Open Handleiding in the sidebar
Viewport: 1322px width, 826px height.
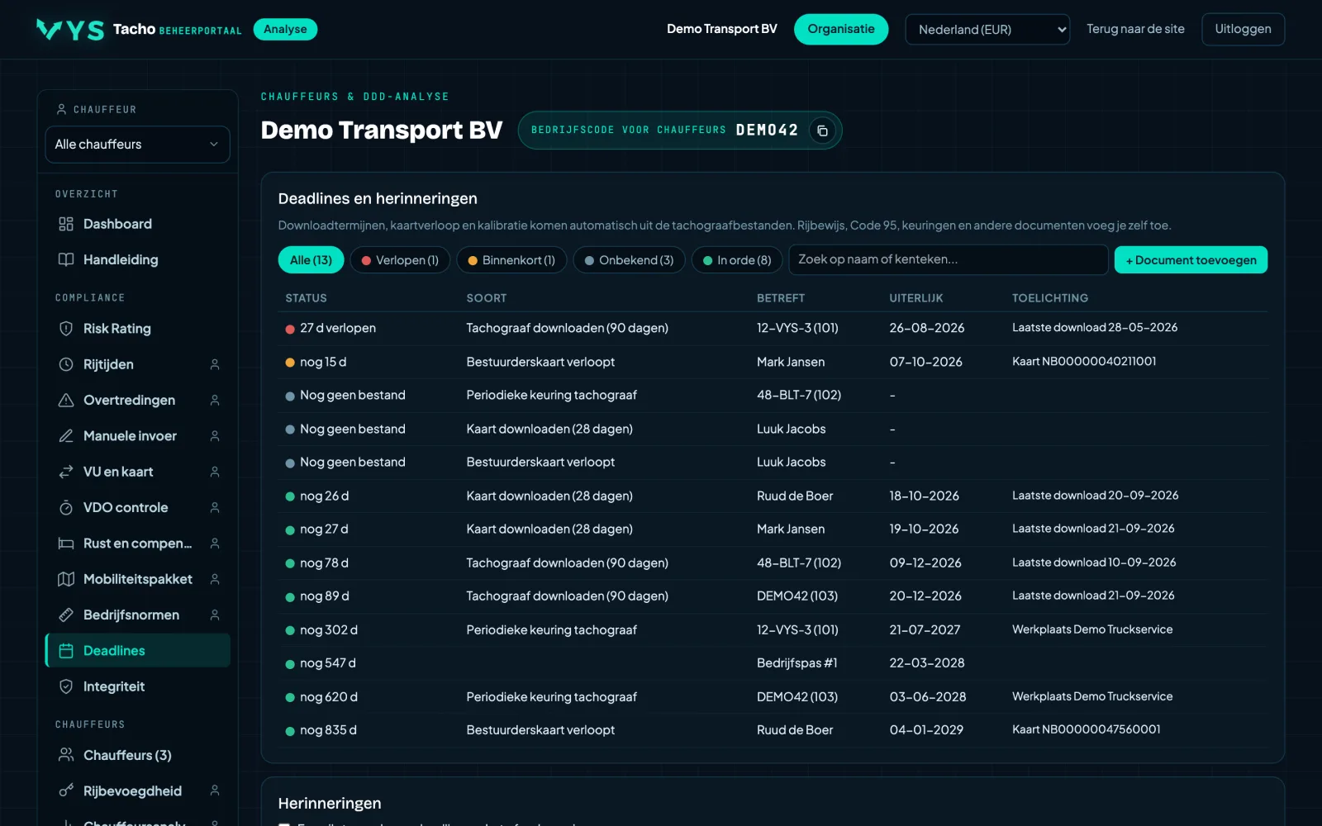(x=137, y=259)
